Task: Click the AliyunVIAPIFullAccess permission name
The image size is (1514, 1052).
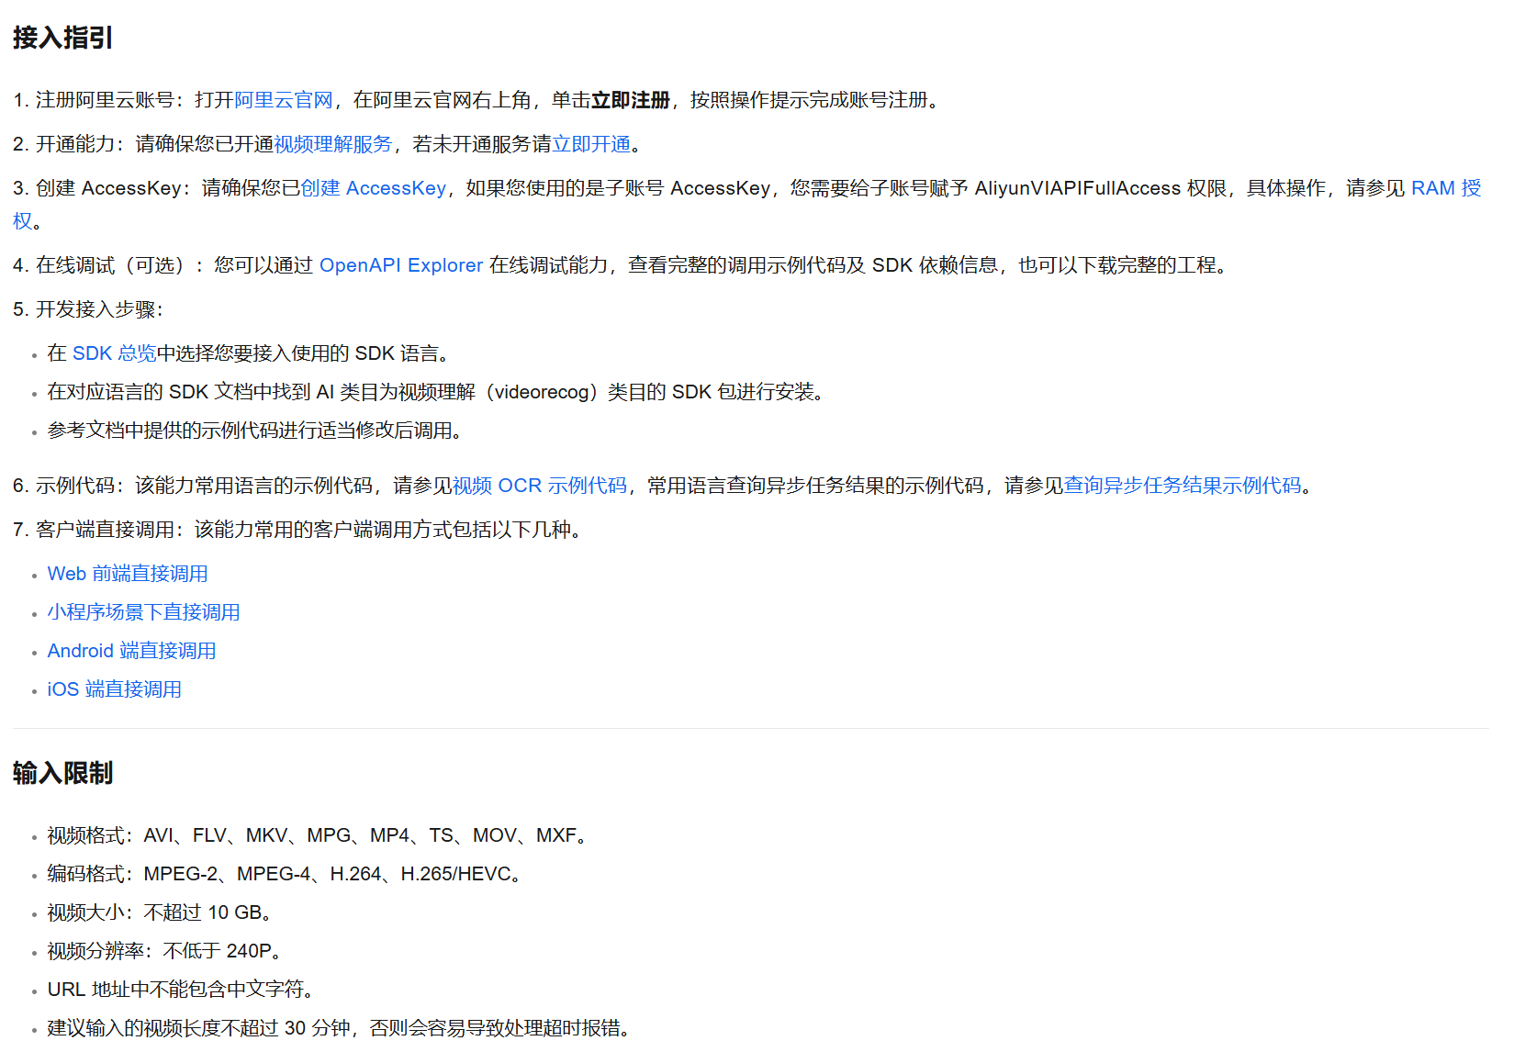Action: (1078, 188)
